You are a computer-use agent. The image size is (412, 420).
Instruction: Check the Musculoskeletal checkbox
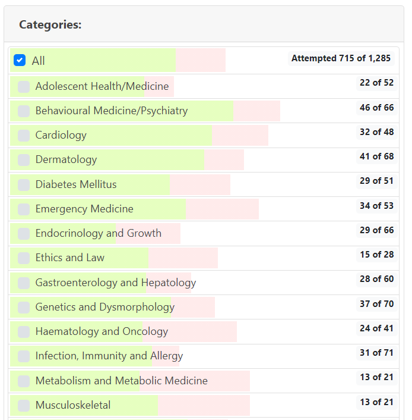click(x=24, y=406)
